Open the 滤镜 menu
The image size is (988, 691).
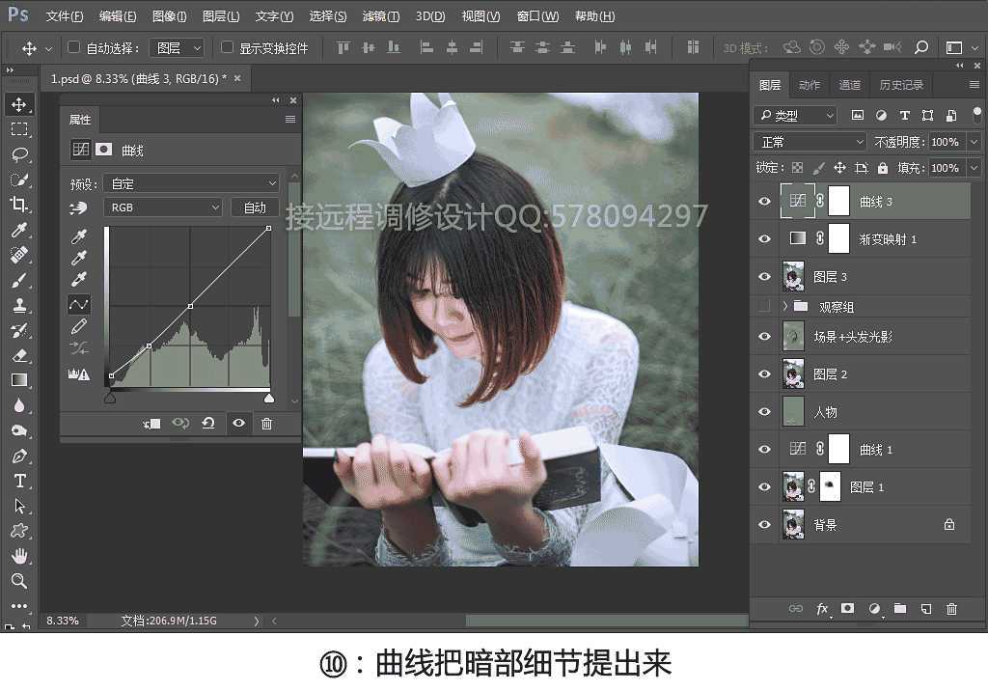tap(379, 15)
